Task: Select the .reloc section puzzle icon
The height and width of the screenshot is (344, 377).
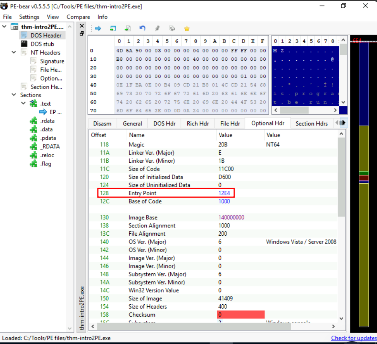Action: 33,155
